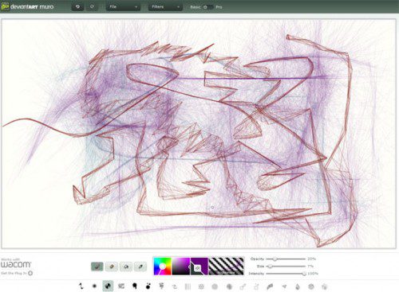Screen dimensions: 399x292
Task: Pick a shade in purple saturation square
Action: [x=181, y=266]
